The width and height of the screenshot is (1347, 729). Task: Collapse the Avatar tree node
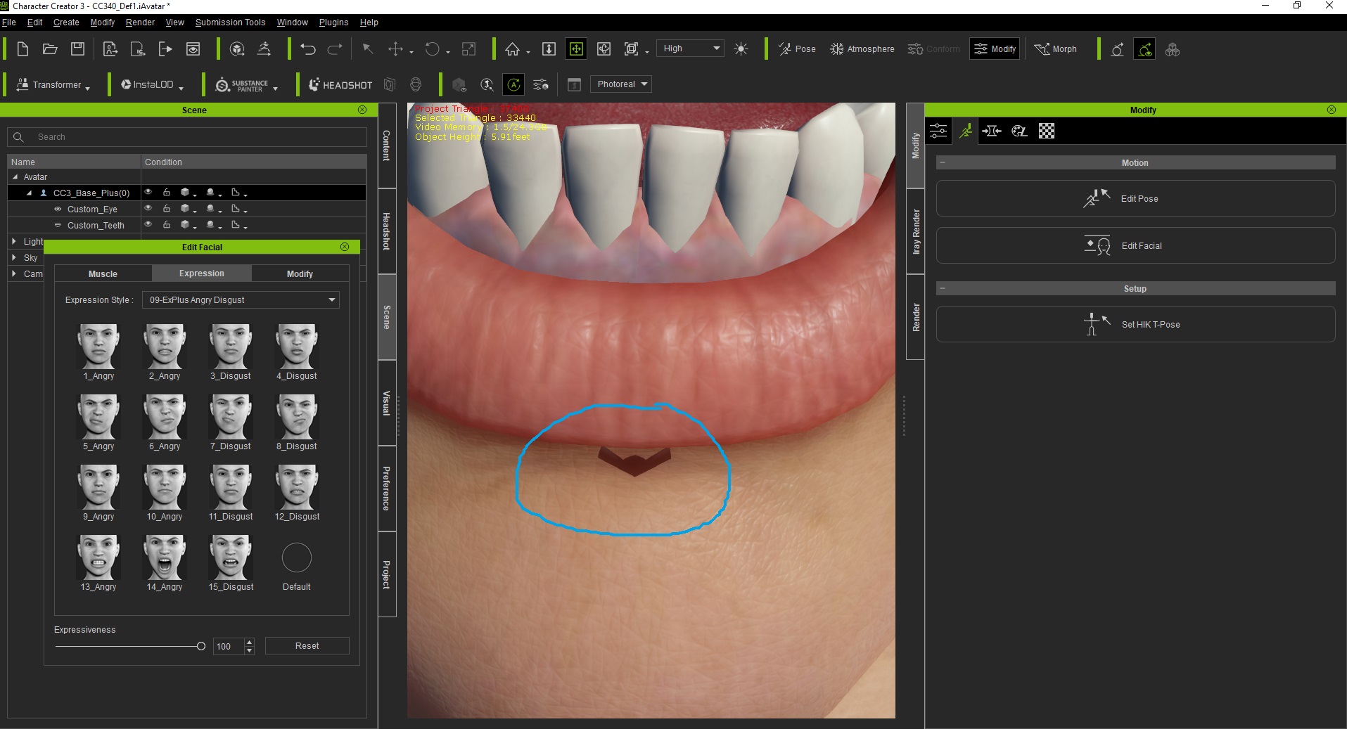[15, 177]
